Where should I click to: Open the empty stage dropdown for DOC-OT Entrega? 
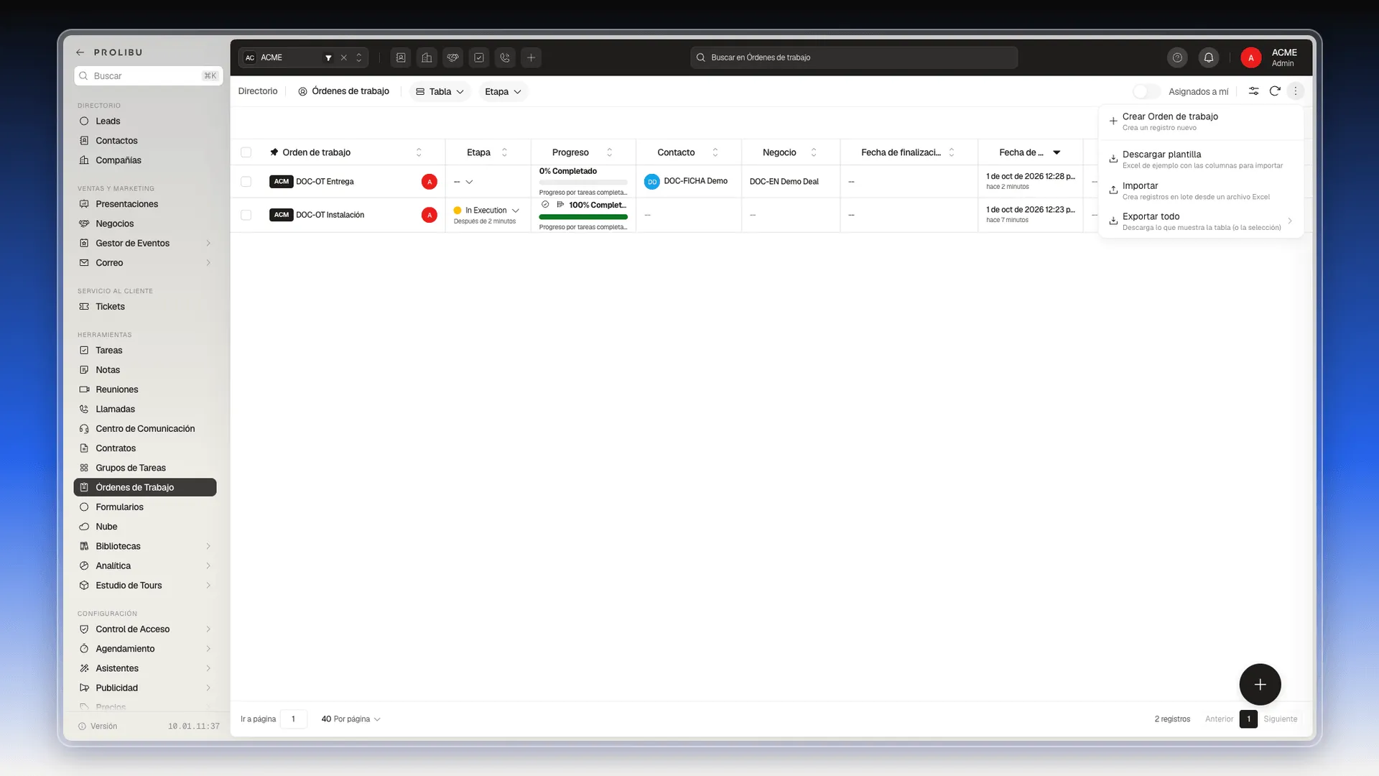(x=463, y=182)
